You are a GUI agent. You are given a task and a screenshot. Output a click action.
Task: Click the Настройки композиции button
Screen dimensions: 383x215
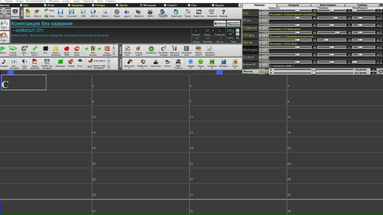233,23
